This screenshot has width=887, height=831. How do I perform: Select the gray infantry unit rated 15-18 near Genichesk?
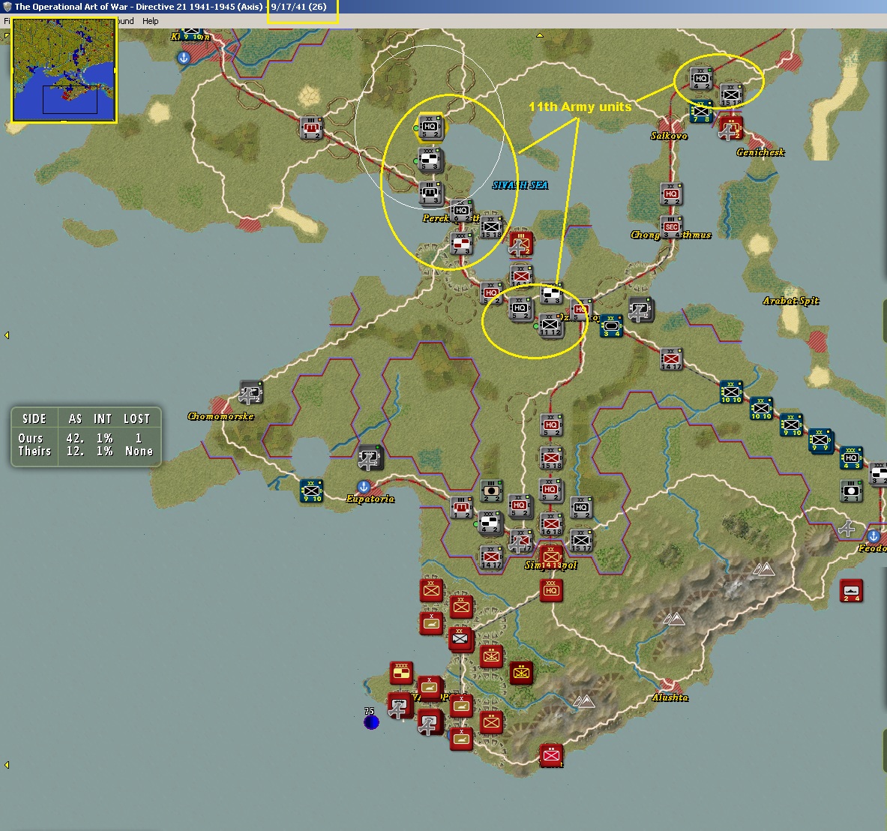tap(731, 95)
